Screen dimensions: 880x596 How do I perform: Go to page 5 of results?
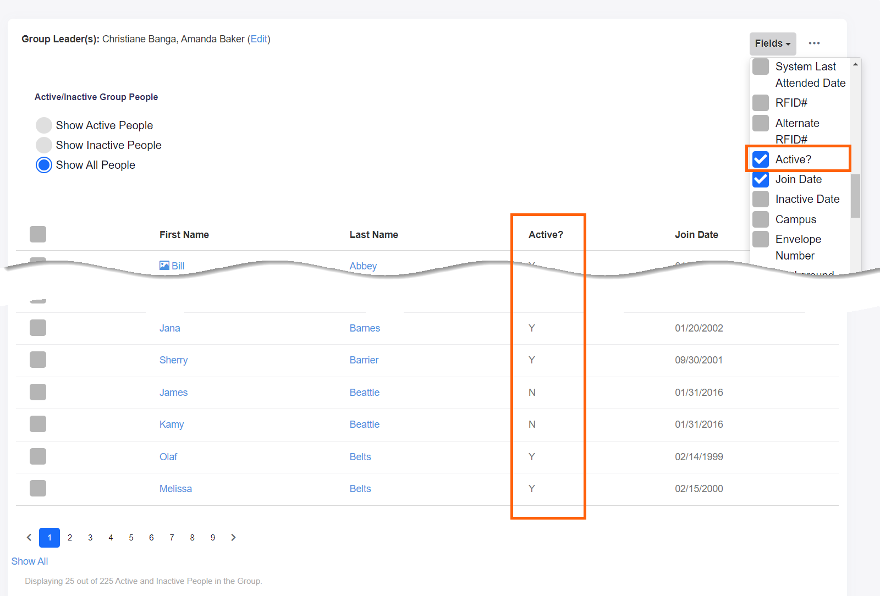(x=131, y=538)
